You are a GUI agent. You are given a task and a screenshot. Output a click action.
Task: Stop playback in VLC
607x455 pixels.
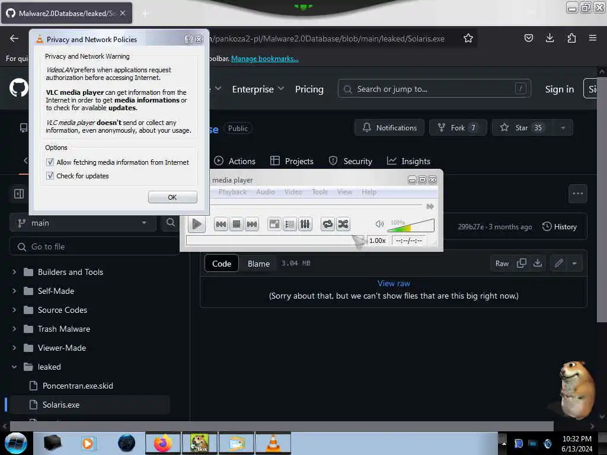[x=237, y=224]
